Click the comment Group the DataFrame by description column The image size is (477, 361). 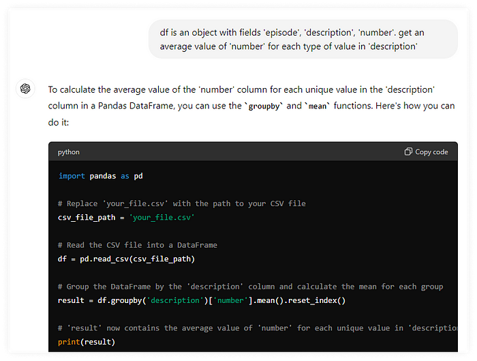[250, 287]
